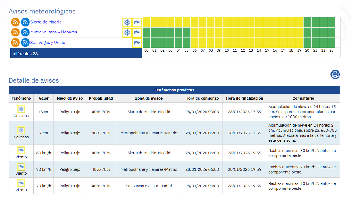
Task: Click the yellow 06 hour cell for Metropolitana y Henares
Action: coord(195,32)
